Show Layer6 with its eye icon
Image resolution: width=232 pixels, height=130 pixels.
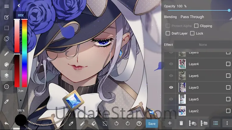pos(171,76)
